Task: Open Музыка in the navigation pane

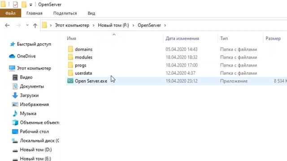Action: (28, 114)
